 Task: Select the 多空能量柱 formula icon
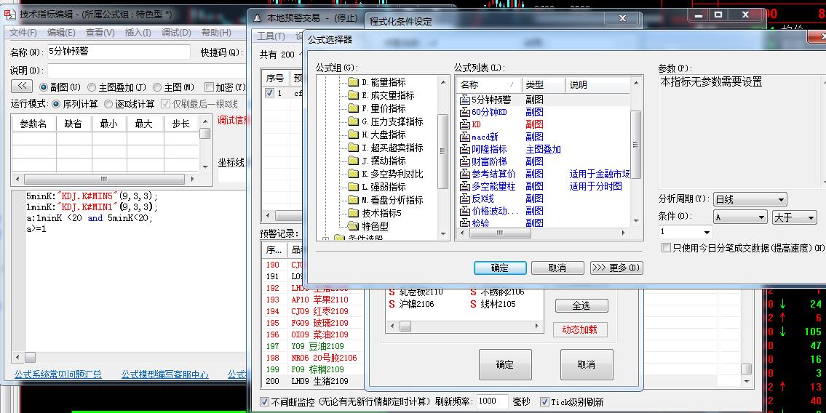point(464,186)
